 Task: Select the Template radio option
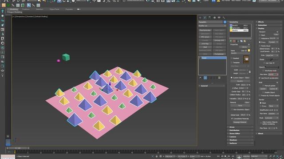point(232,63)
